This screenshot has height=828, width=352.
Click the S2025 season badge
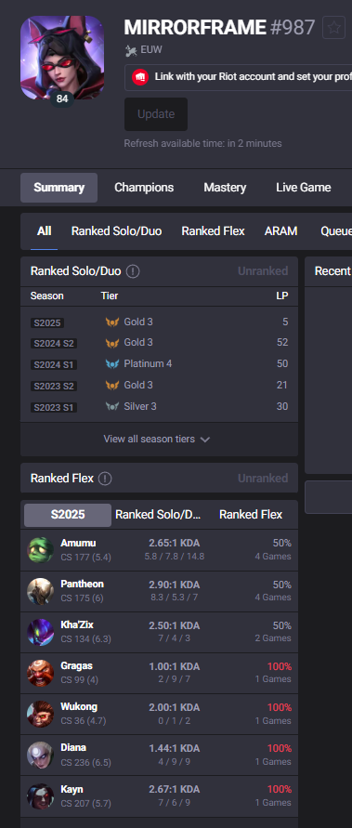(47, 322)
